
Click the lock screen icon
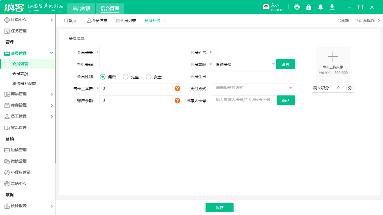click(309, 7)
